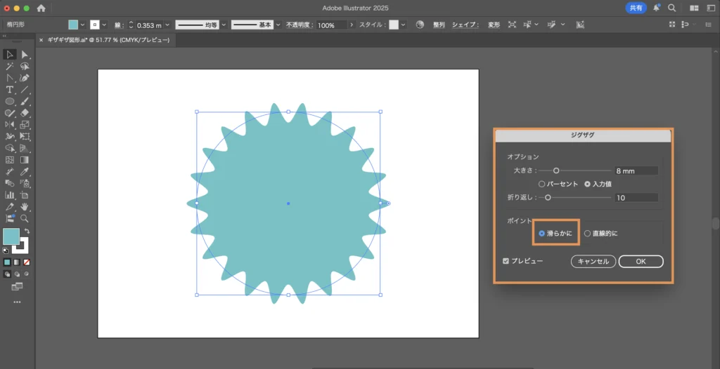Select the Pen tool
Screen dimensions: 720x369
click(x=25, y=78)
